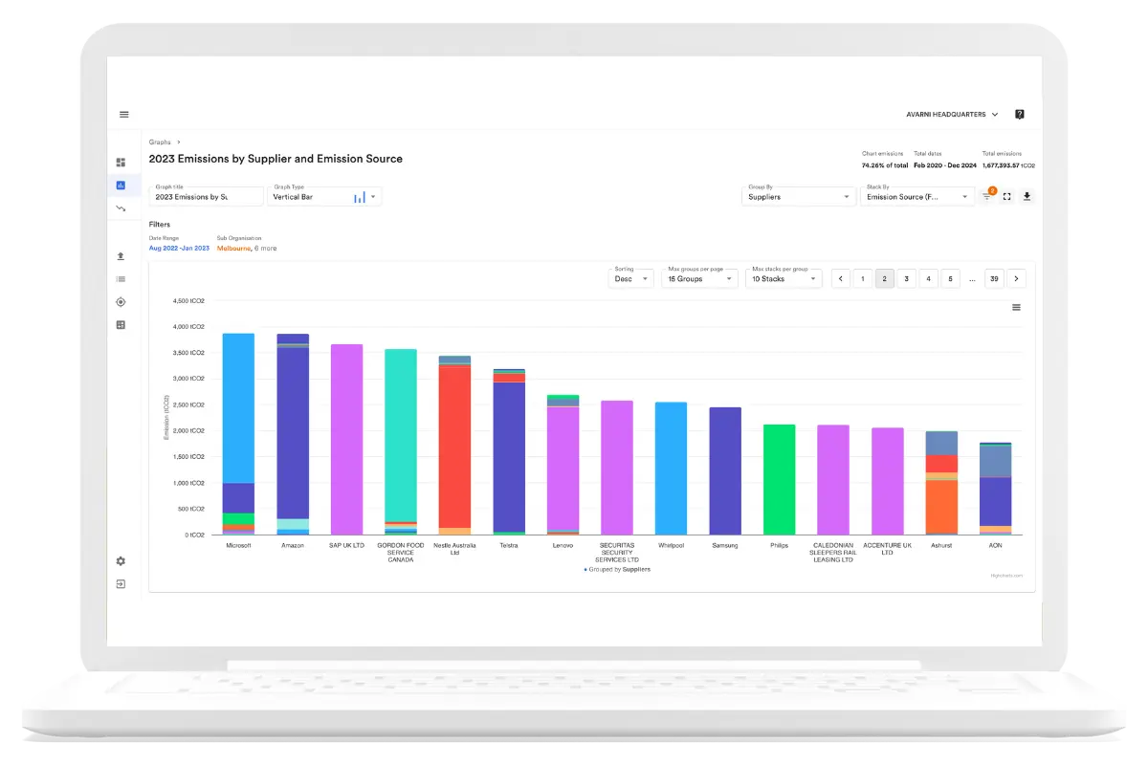The width and height of the screenshot is (1148, 765).
Task: Open the settings gear icon in sidebar
Action: [121, 561]
